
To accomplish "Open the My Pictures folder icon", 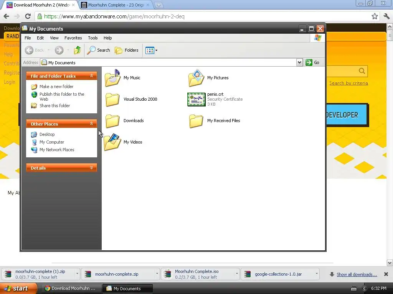I will [x=196, y=78].
